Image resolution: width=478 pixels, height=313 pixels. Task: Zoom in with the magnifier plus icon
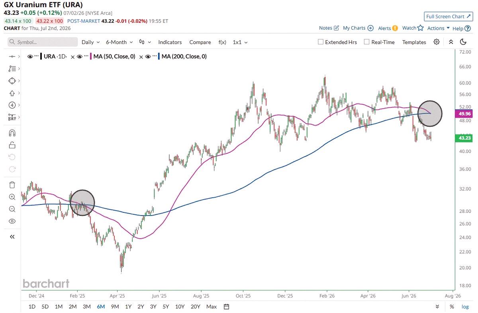pyautogui.click(x=12, y=197)
